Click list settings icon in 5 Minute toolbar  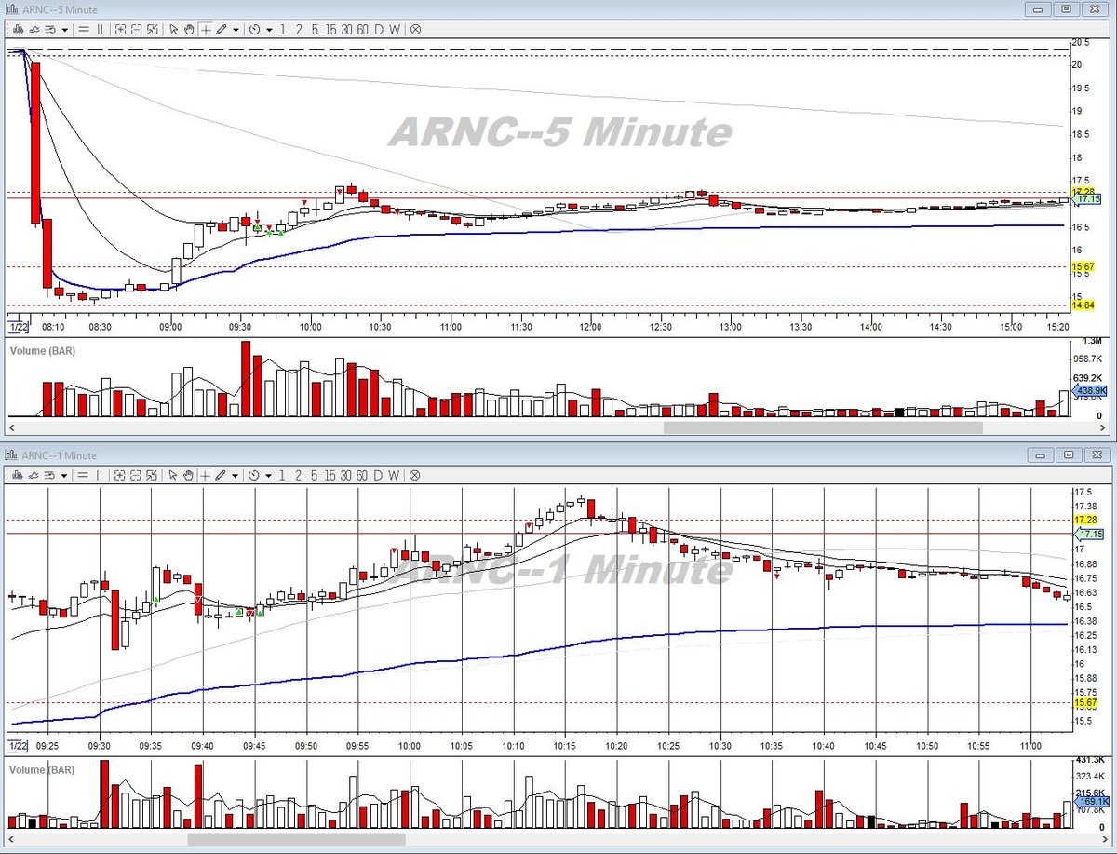50,29
